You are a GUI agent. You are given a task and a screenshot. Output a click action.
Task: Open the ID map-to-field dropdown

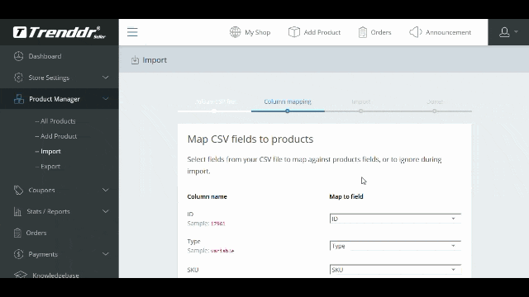click(x=395, y=219)
